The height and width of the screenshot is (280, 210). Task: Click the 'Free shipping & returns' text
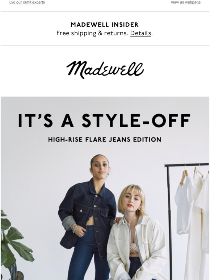pos(92,33)
